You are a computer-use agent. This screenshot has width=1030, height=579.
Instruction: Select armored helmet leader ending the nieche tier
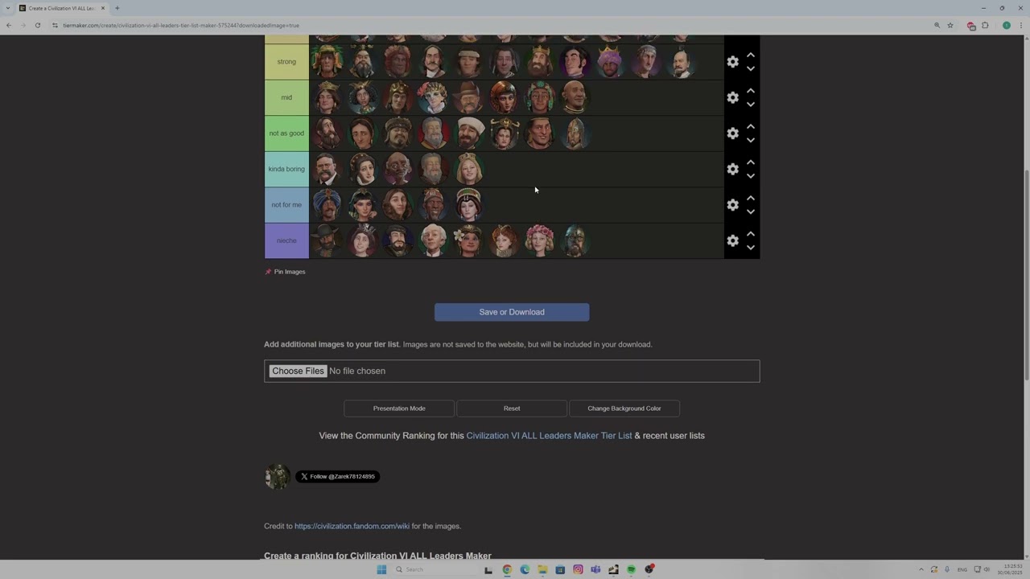[x=575, y=240]
